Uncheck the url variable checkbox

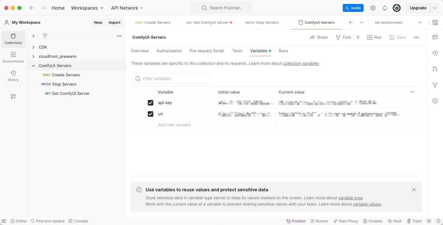[151, 114]
